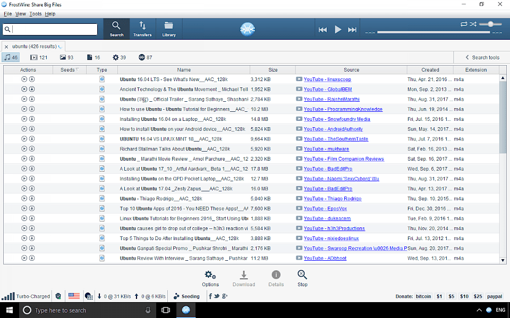Viewport: 510px width, 318px height.
Task: Click the US flag language icon
Action: pyautogui.click(x=74, y=296)
